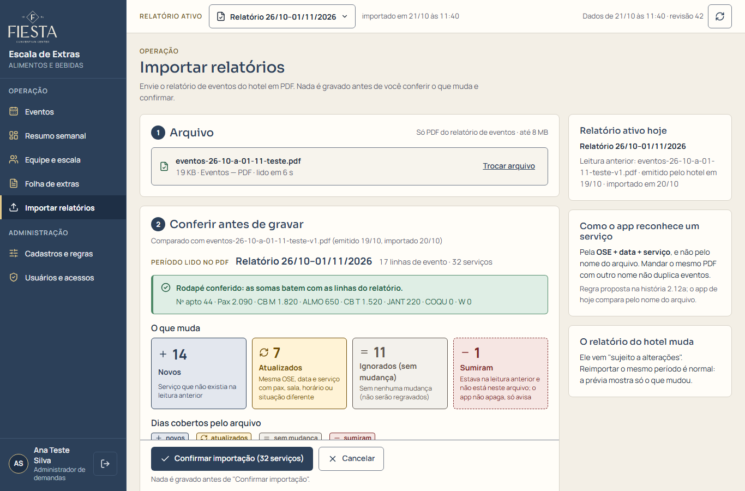745x491 pixels.
Task: Click the heading "Como o app reconhece um serviço"
Action: pos(639,231)
